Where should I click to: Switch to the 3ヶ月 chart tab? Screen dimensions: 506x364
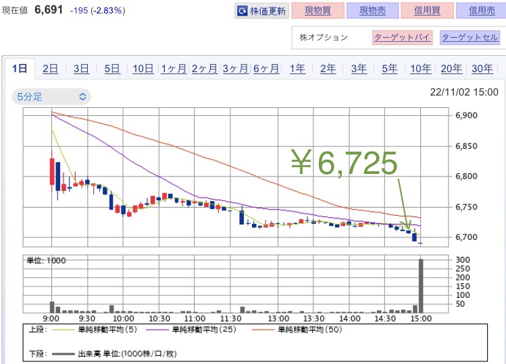tap(235, 69)
